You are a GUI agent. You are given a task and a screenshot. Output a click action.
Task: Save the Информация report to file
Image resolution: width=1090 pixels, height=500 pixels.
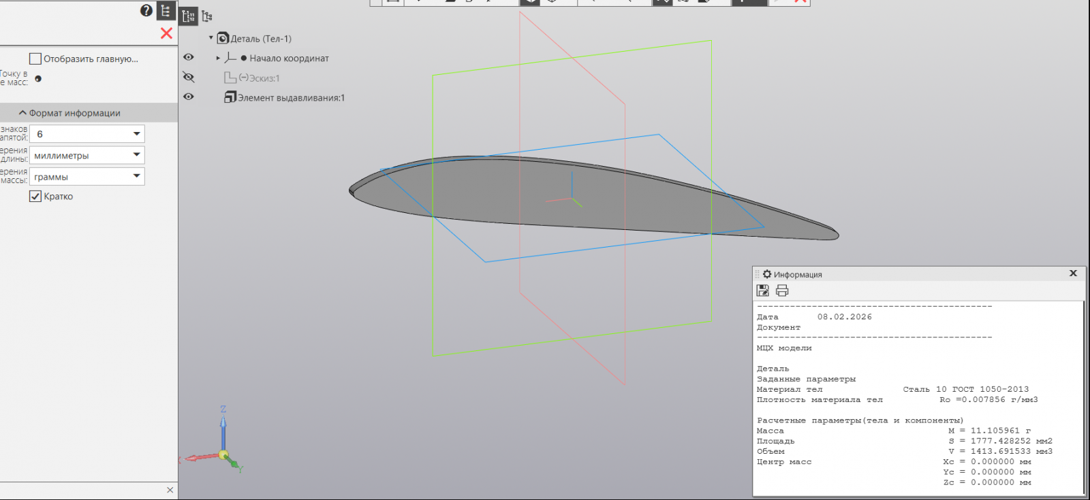763,290
